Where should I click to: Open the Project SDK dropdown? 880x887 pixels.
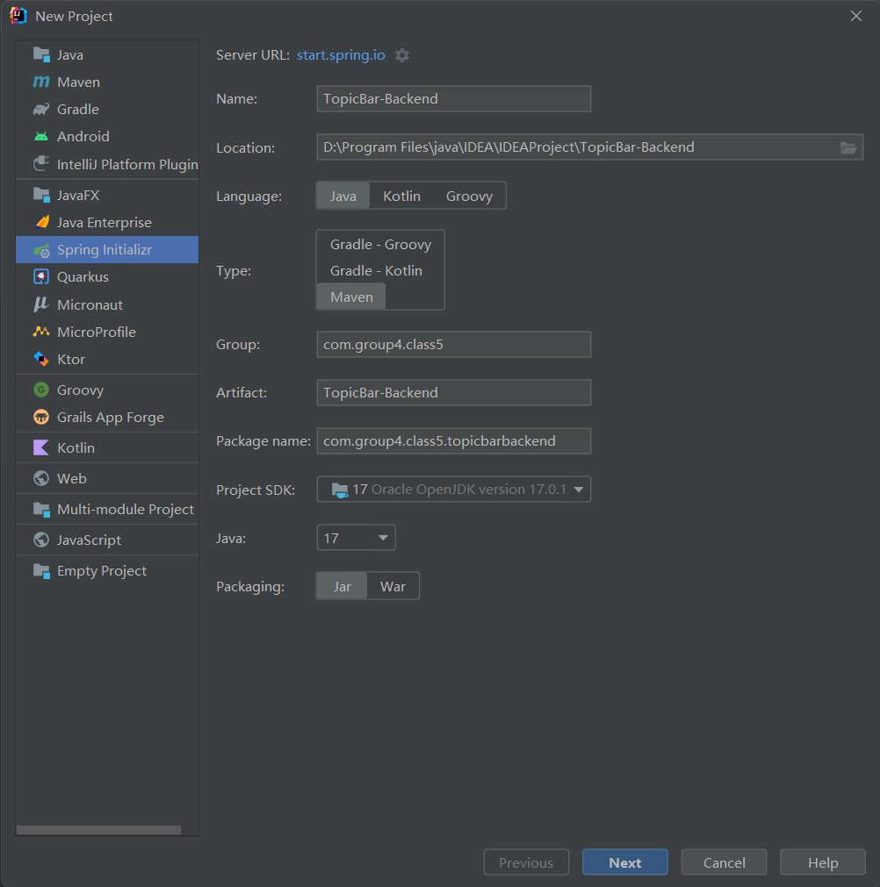point(453,490)
